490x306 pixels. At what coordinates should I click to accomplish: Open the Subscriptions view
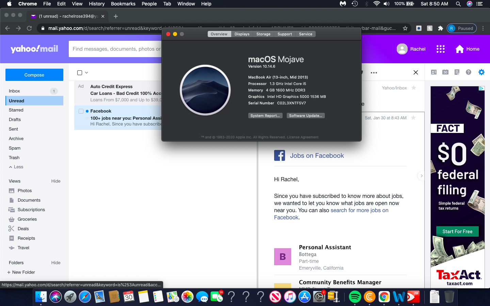[31, 210]
